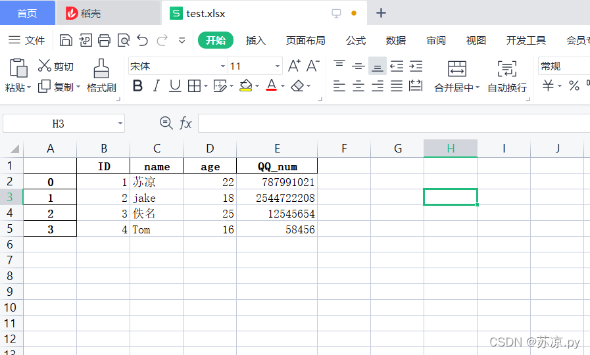Expand the borders dropdown arrow
The width and height of the screenshot is (590, 355).
coord(206,86)
